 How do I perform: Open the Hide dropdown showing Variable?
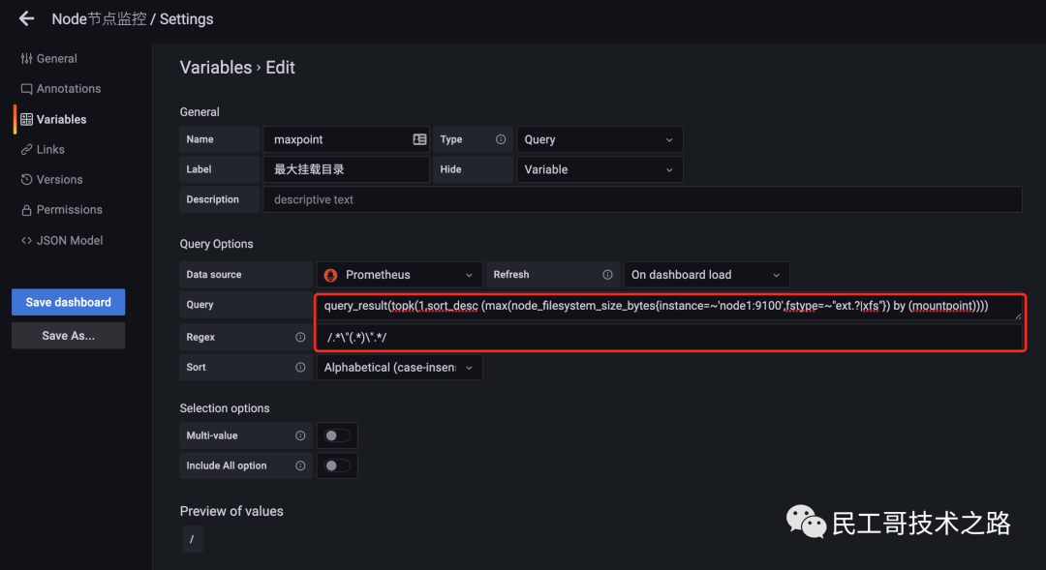tap(600, 169)
